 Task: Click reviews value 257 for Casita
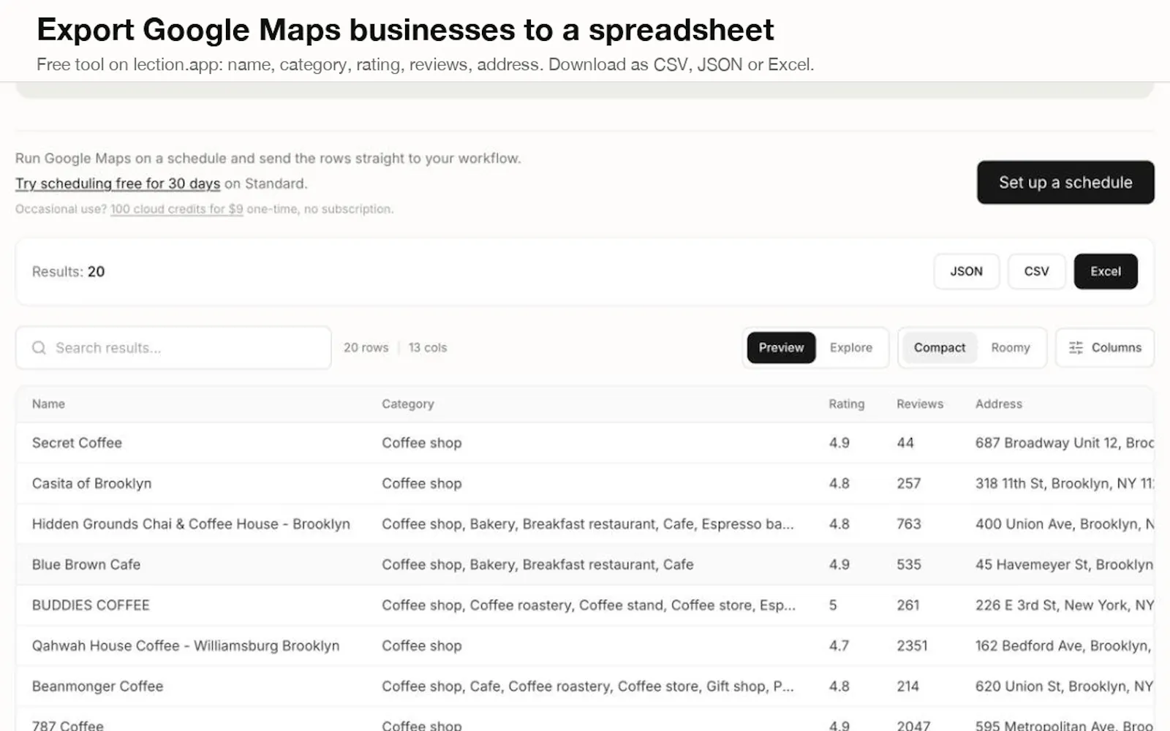click(909, 483)
